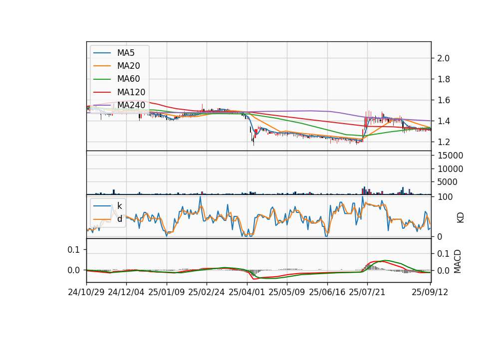The height and width of the screenshot is (344, 479).
Task: Click the 1.8 price axis tick label
Action: point(443,79)
